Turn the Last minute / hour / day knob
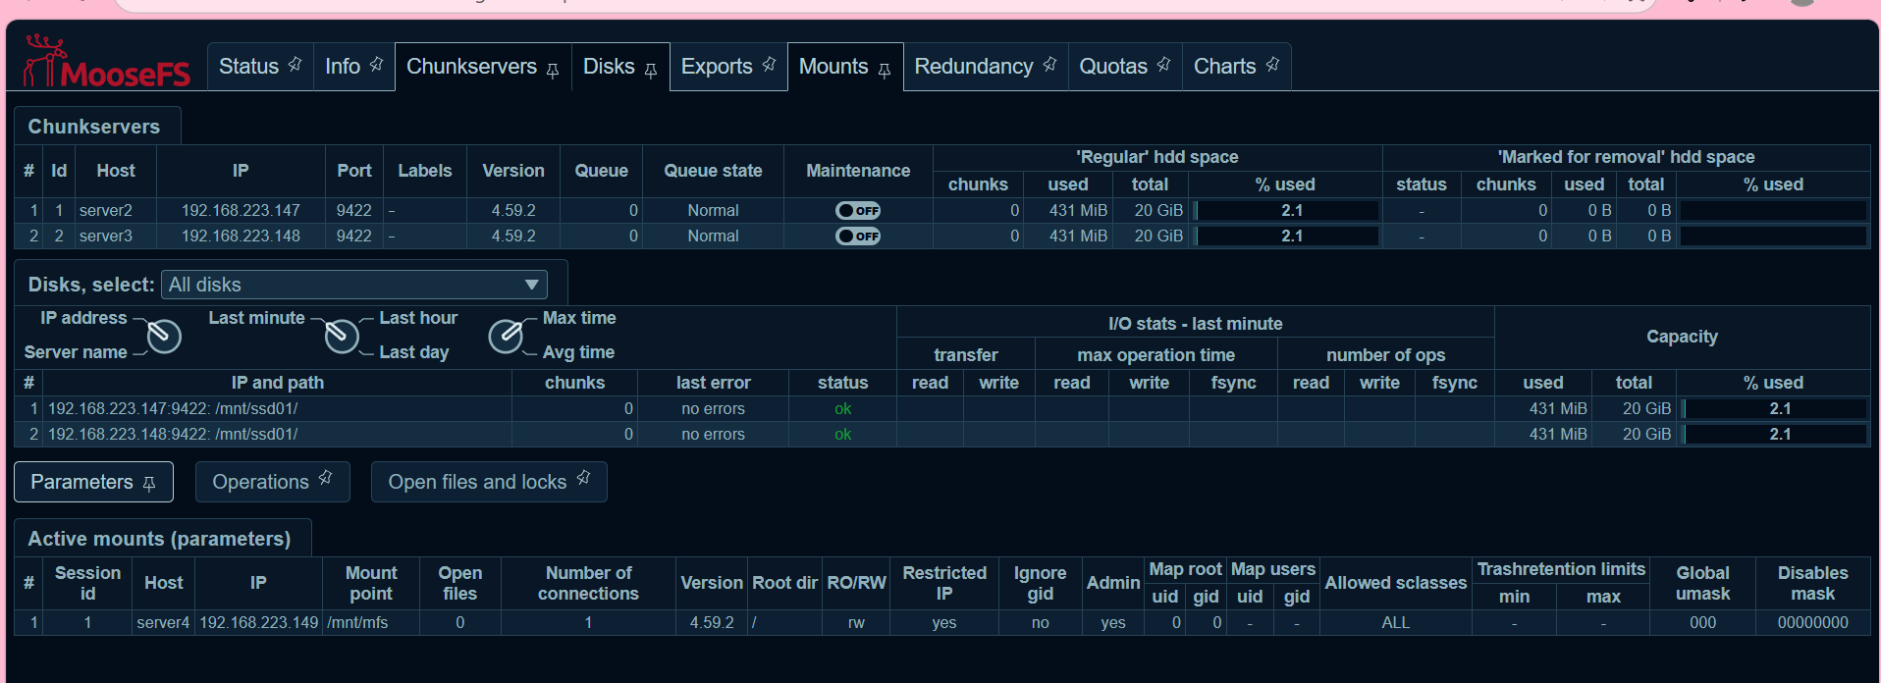This screenshot has height=683, width=1881. pyautogui.click(x=342, y=337)
